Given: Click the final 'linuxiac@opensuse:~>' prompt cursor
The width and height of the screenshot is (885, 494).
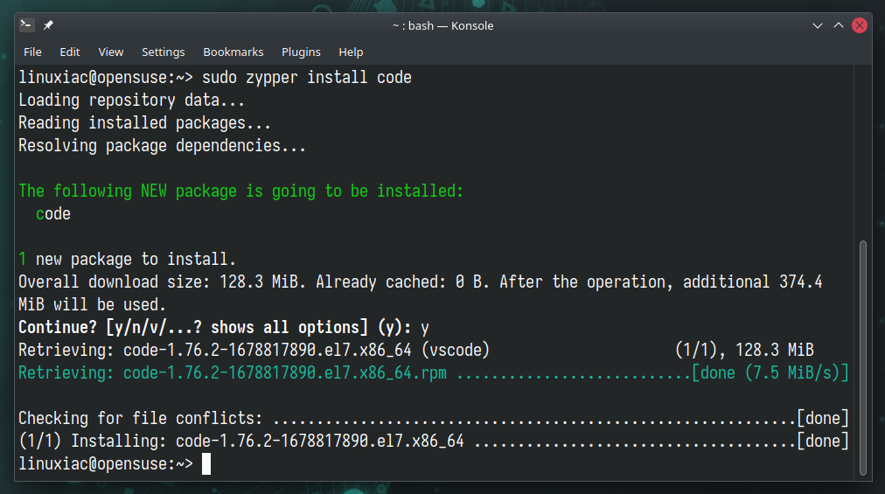Looking at the screenshot, I should (x=206, y=464).
